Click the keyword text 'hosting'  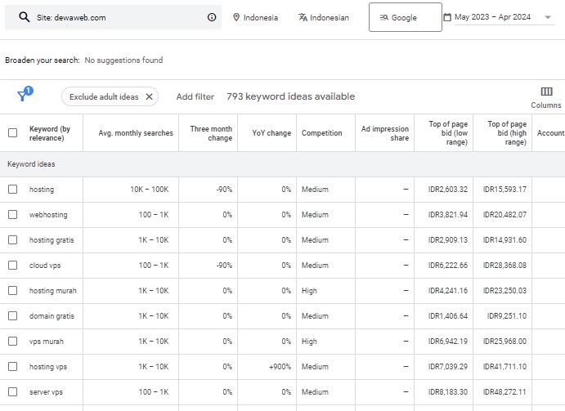click(42, 190)
